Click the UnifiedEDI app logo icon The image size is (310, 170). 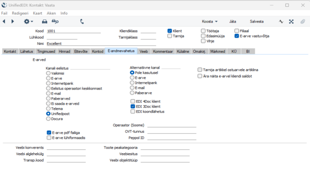[x=4, y=5]
